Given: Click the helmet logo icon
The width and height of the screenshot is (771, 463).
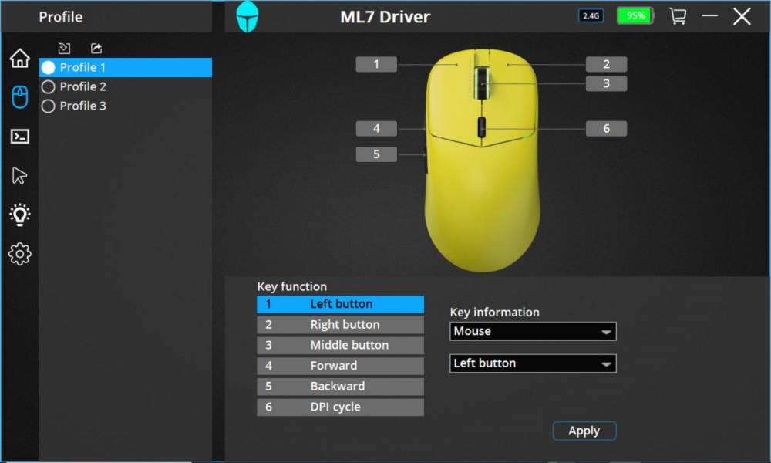Looking at the screenshot, I should 247,17.
